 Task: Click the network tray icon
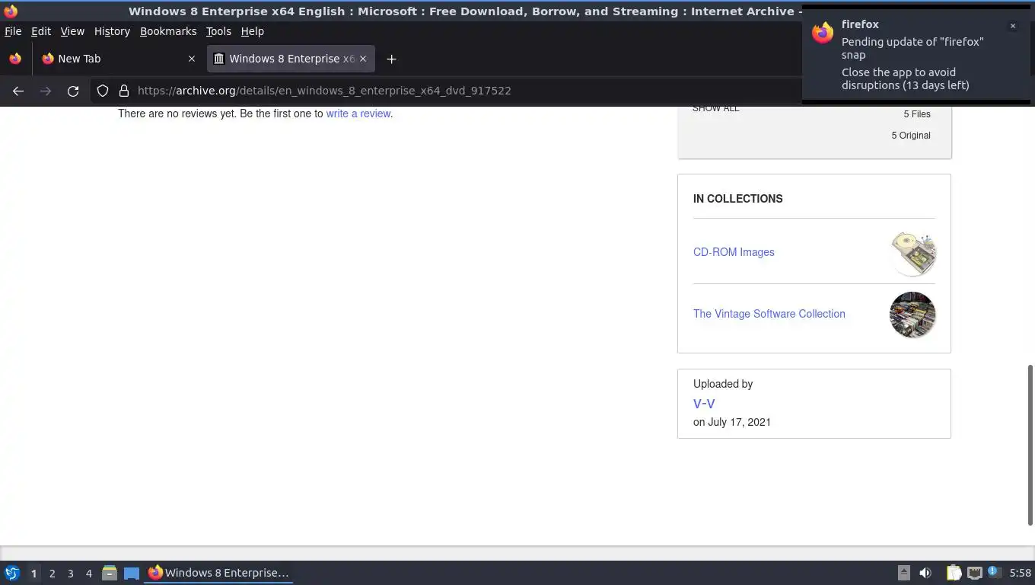click(x=974, y=573)
